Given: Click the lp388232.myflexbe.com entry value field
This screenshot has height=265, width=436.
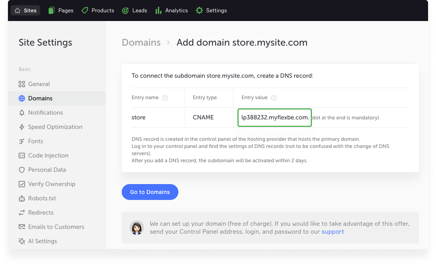Looking at the screenshot, I should point(275,117).
